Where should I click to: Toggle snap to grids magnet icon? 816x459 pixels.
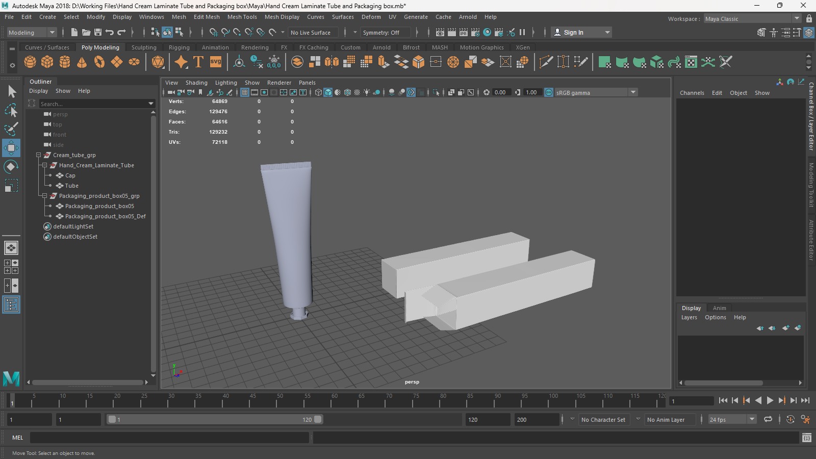(213, 32)
